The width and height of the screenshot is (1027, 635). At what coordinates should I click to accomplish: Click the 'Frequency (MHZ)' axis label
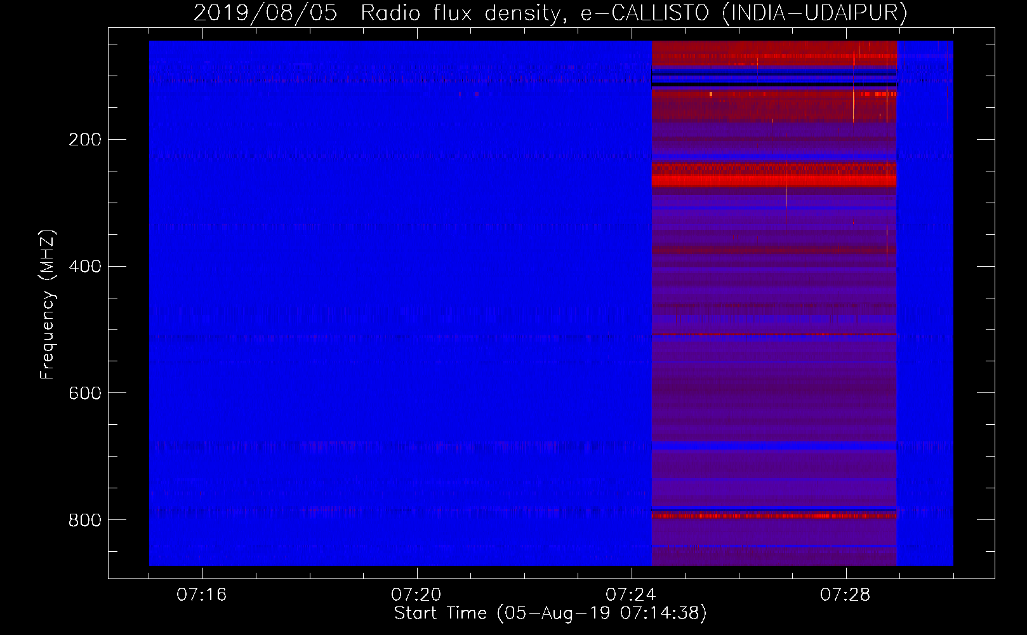pyautogui.click(x=48, y=305)
